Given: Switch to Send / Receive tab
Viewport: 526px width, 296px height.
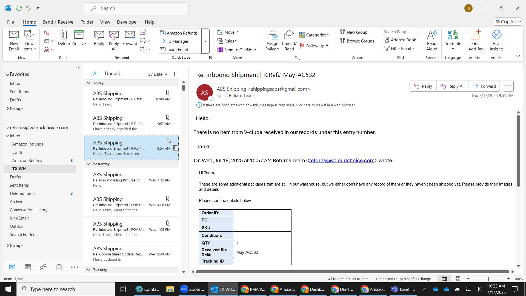Looking at the screenshot, I should pos(58,22).
